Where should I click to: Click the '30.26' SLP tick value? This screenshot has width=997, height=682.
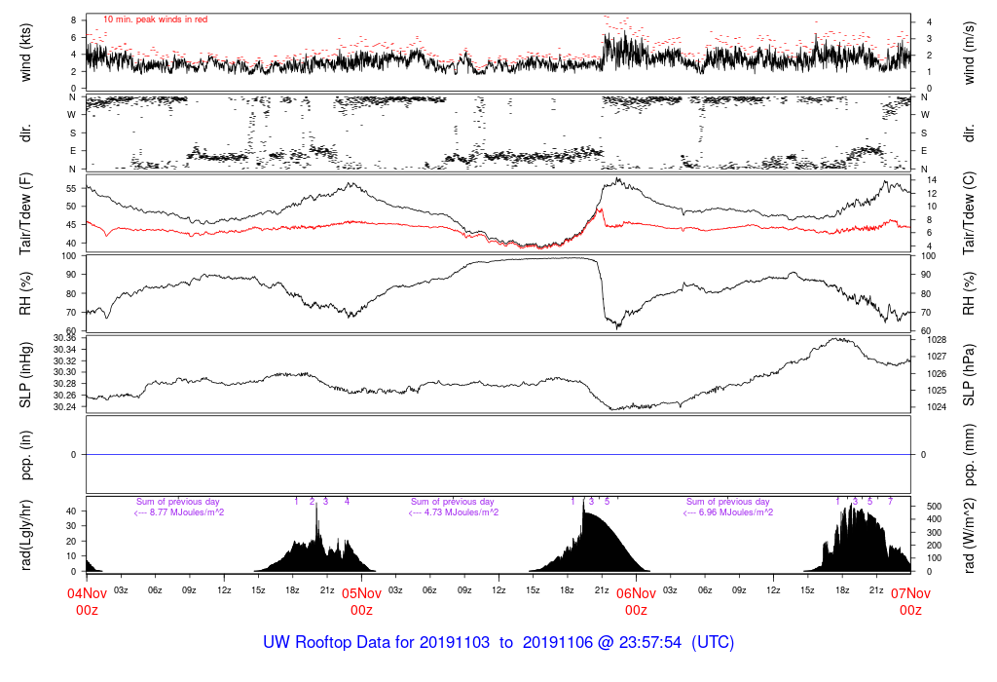point(65,396)
